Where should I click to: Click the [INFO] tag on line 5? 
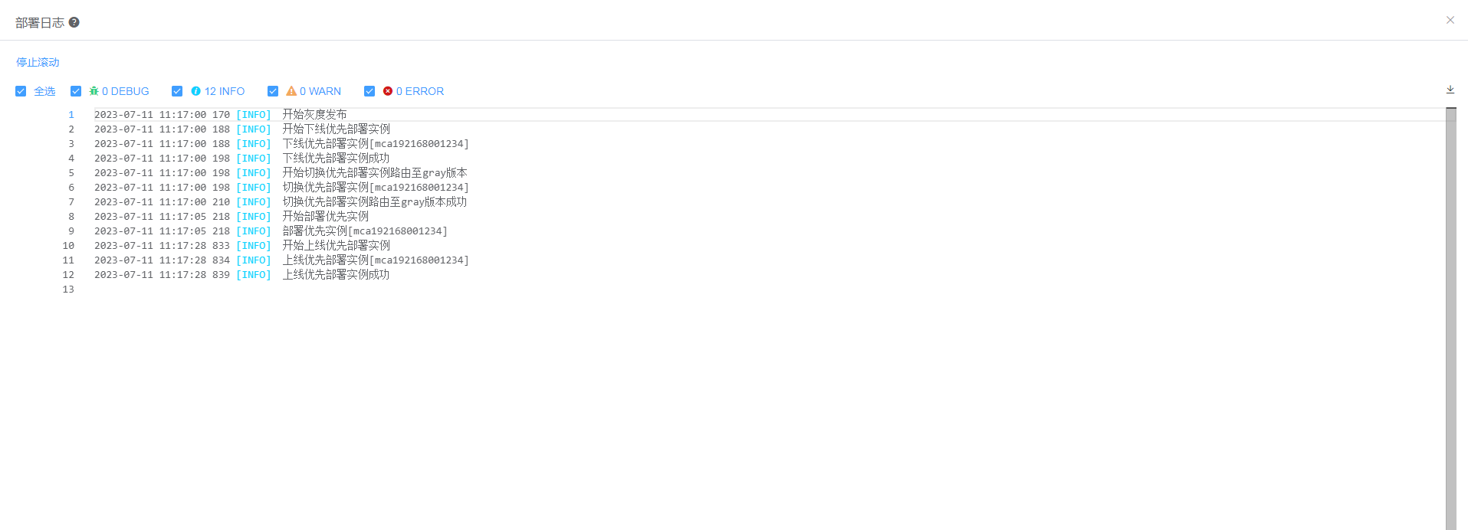point(254,172)
